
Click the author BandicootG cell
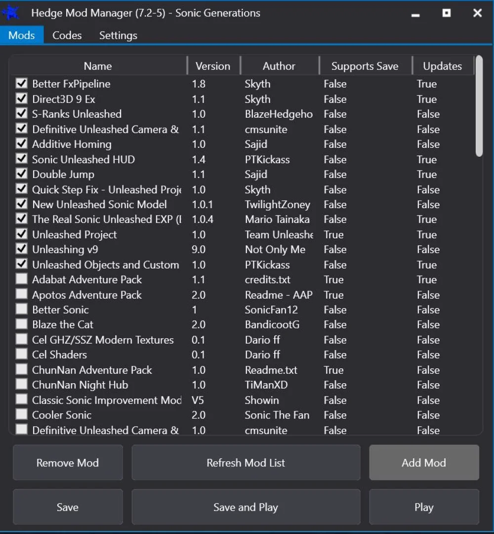point(272,324)
